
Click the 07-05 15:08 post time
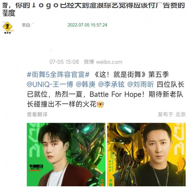coord(64,62)
